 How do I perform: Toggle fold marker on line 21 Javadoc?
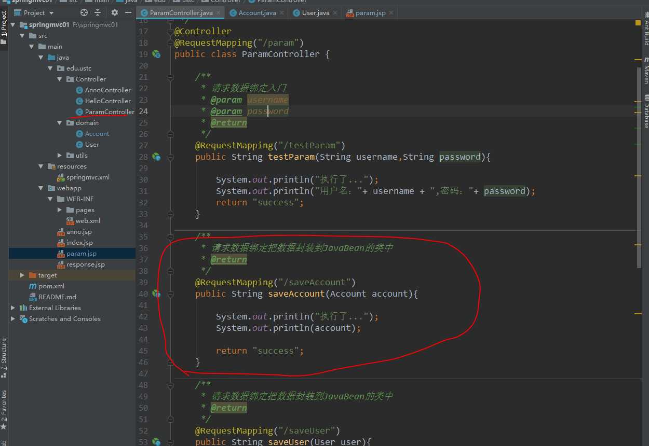(170, 77)
